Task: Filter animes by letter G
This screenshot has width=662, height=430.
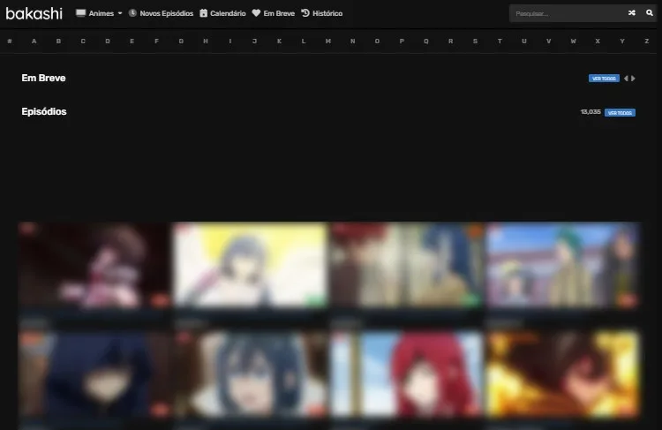Action: point(181,41)
